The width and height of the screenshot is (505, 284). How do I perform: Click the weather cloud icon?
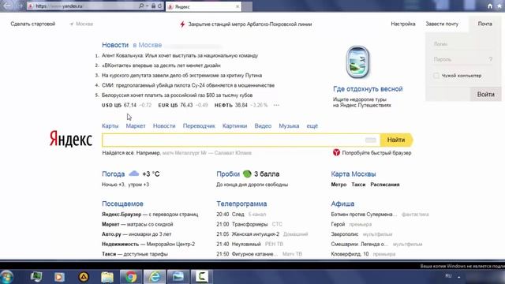pos(133,174)
